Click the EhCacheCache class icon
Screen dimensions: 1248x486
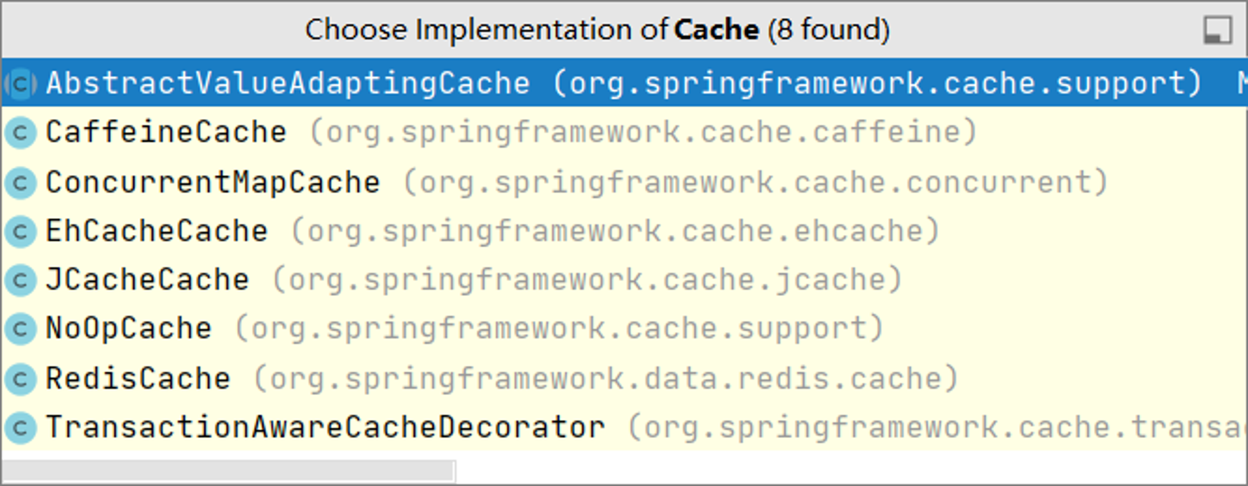[x=21, y=232]
